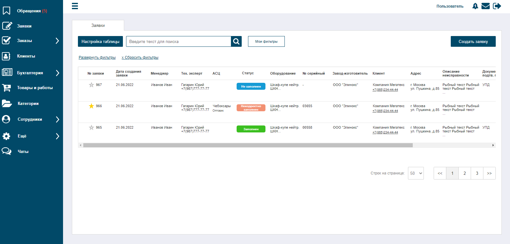The height and width of the screenshot is (244, 510).
Task: Go to page 1
Action: click(452, 173)
